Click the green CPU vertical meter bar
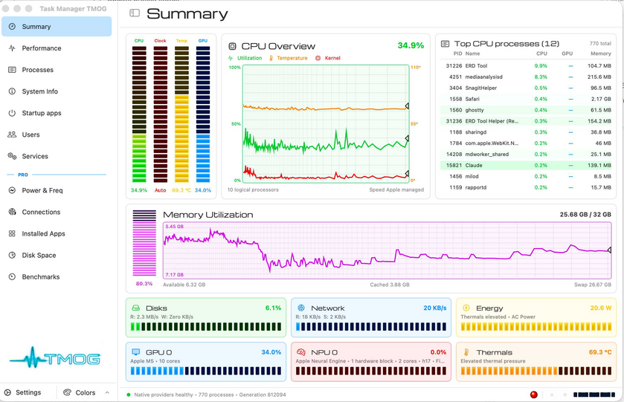Viewport: 624px width, 402px height. [139, 114]
